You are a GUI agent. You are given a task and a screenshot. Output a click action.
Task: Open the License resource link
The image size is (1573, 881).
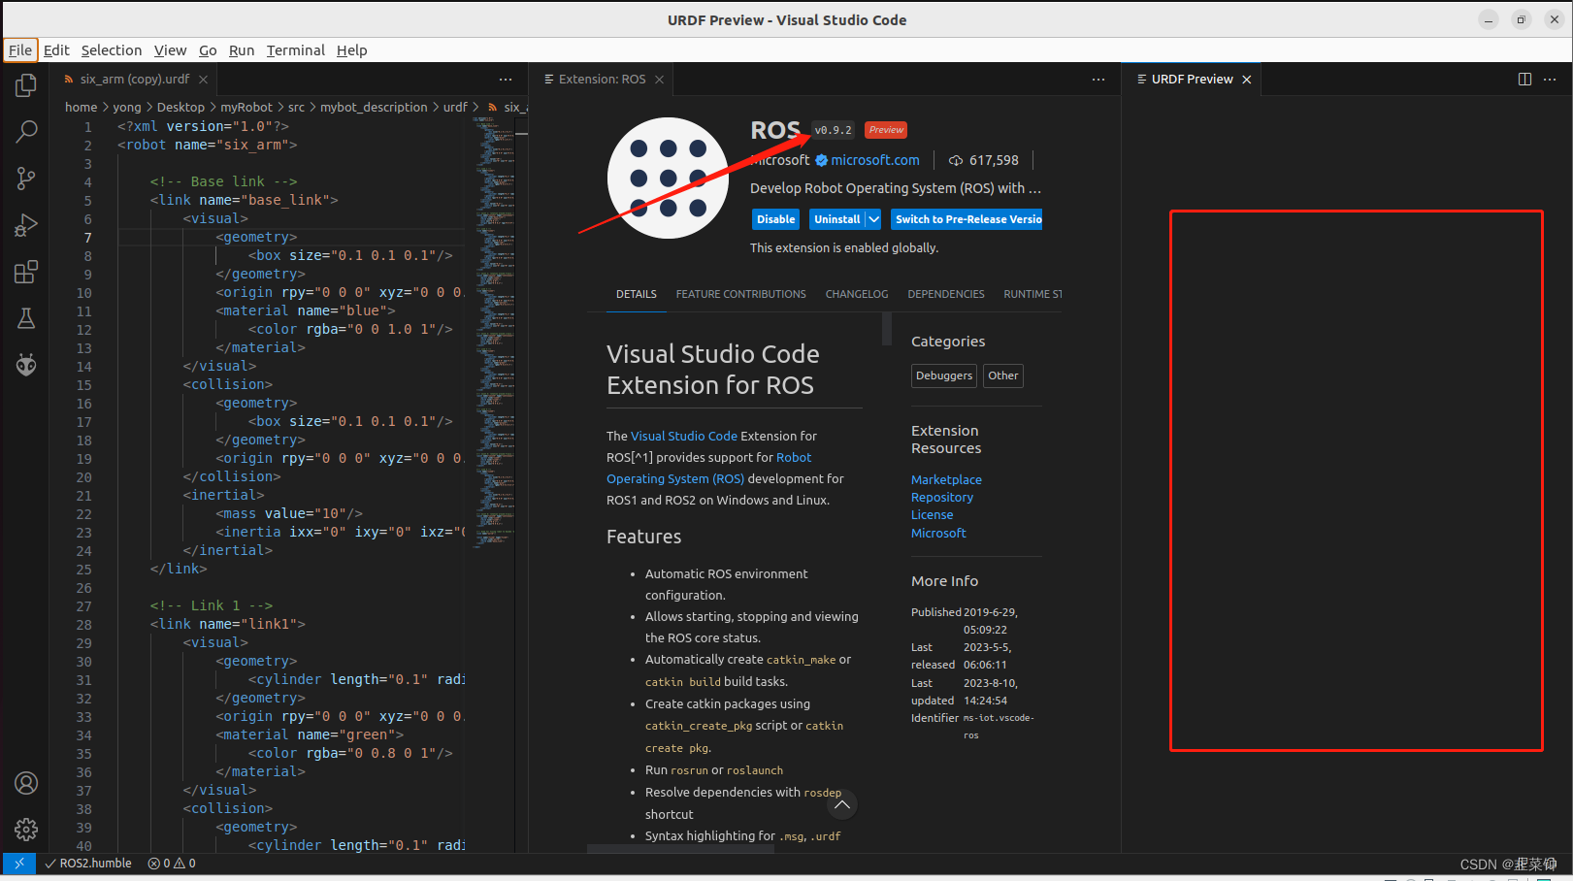932,515
